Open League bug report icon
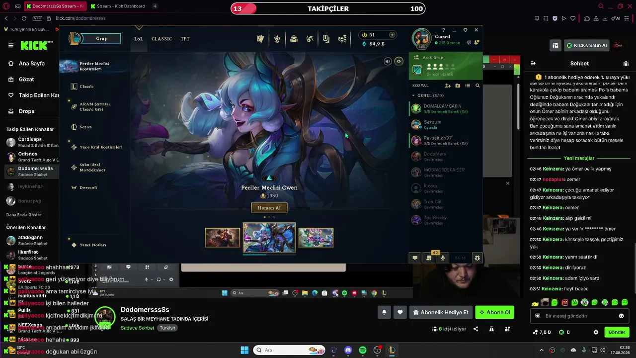The height and width of the screenshot is (358, 636). [477, 258]
